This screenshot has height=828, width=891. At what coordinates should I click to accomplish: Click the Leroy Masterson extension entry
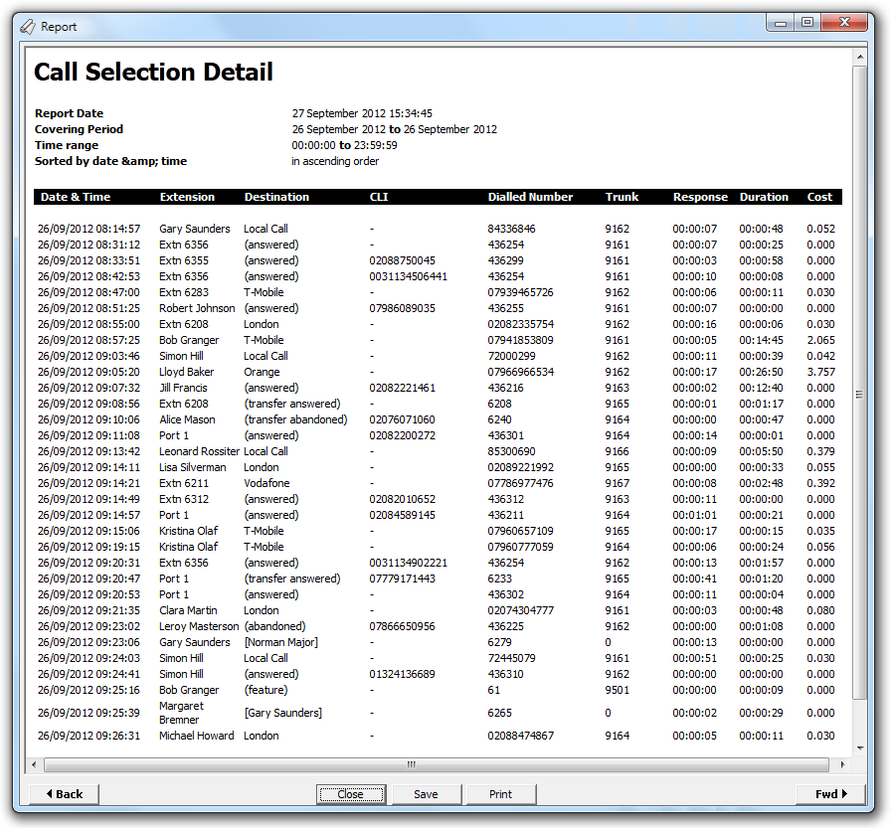point(199,626)
